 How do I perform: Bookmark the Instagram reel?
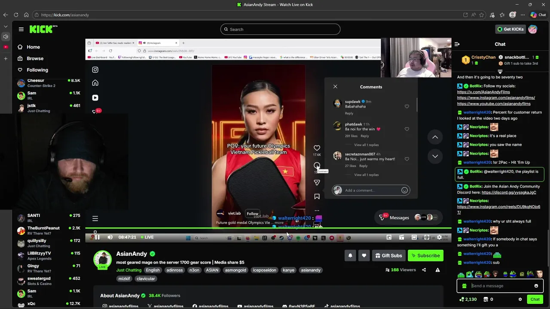point(317,197)
